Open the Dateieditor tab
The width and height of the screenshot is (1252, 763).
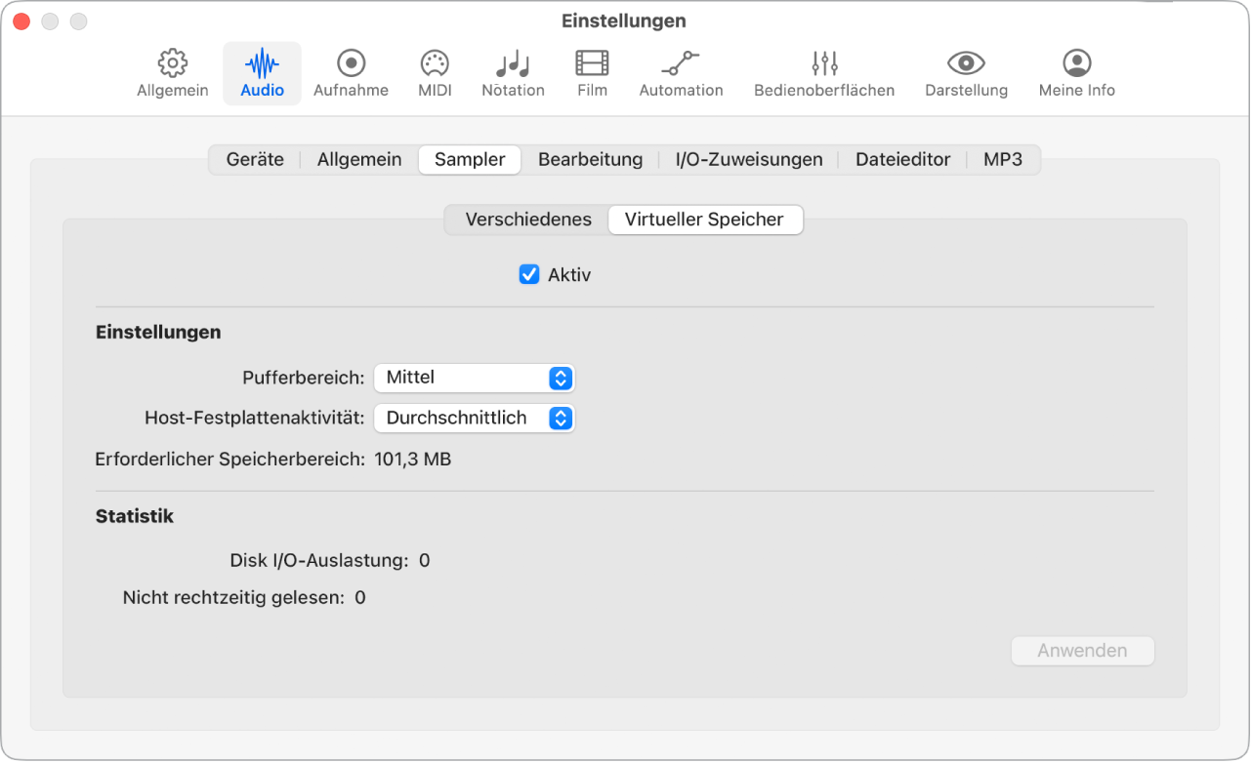tap(901, 159)
